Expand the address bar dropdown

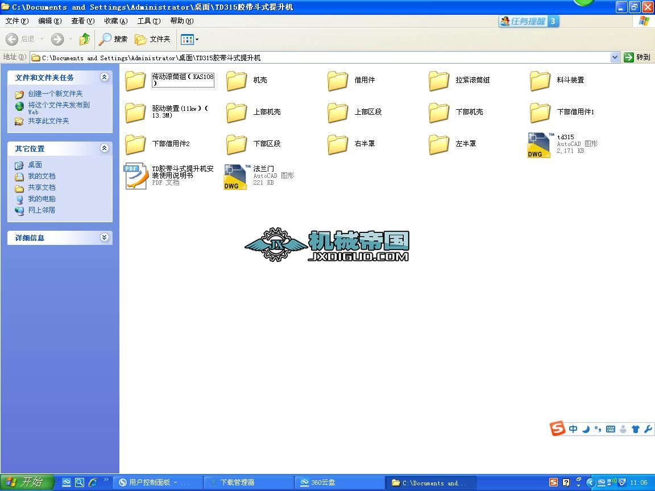pos(615,57)
